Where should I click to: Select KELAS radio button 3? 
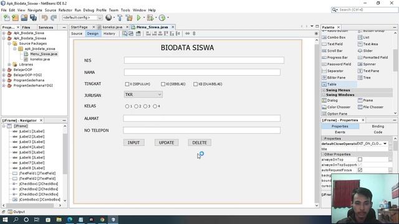[145, 106]
